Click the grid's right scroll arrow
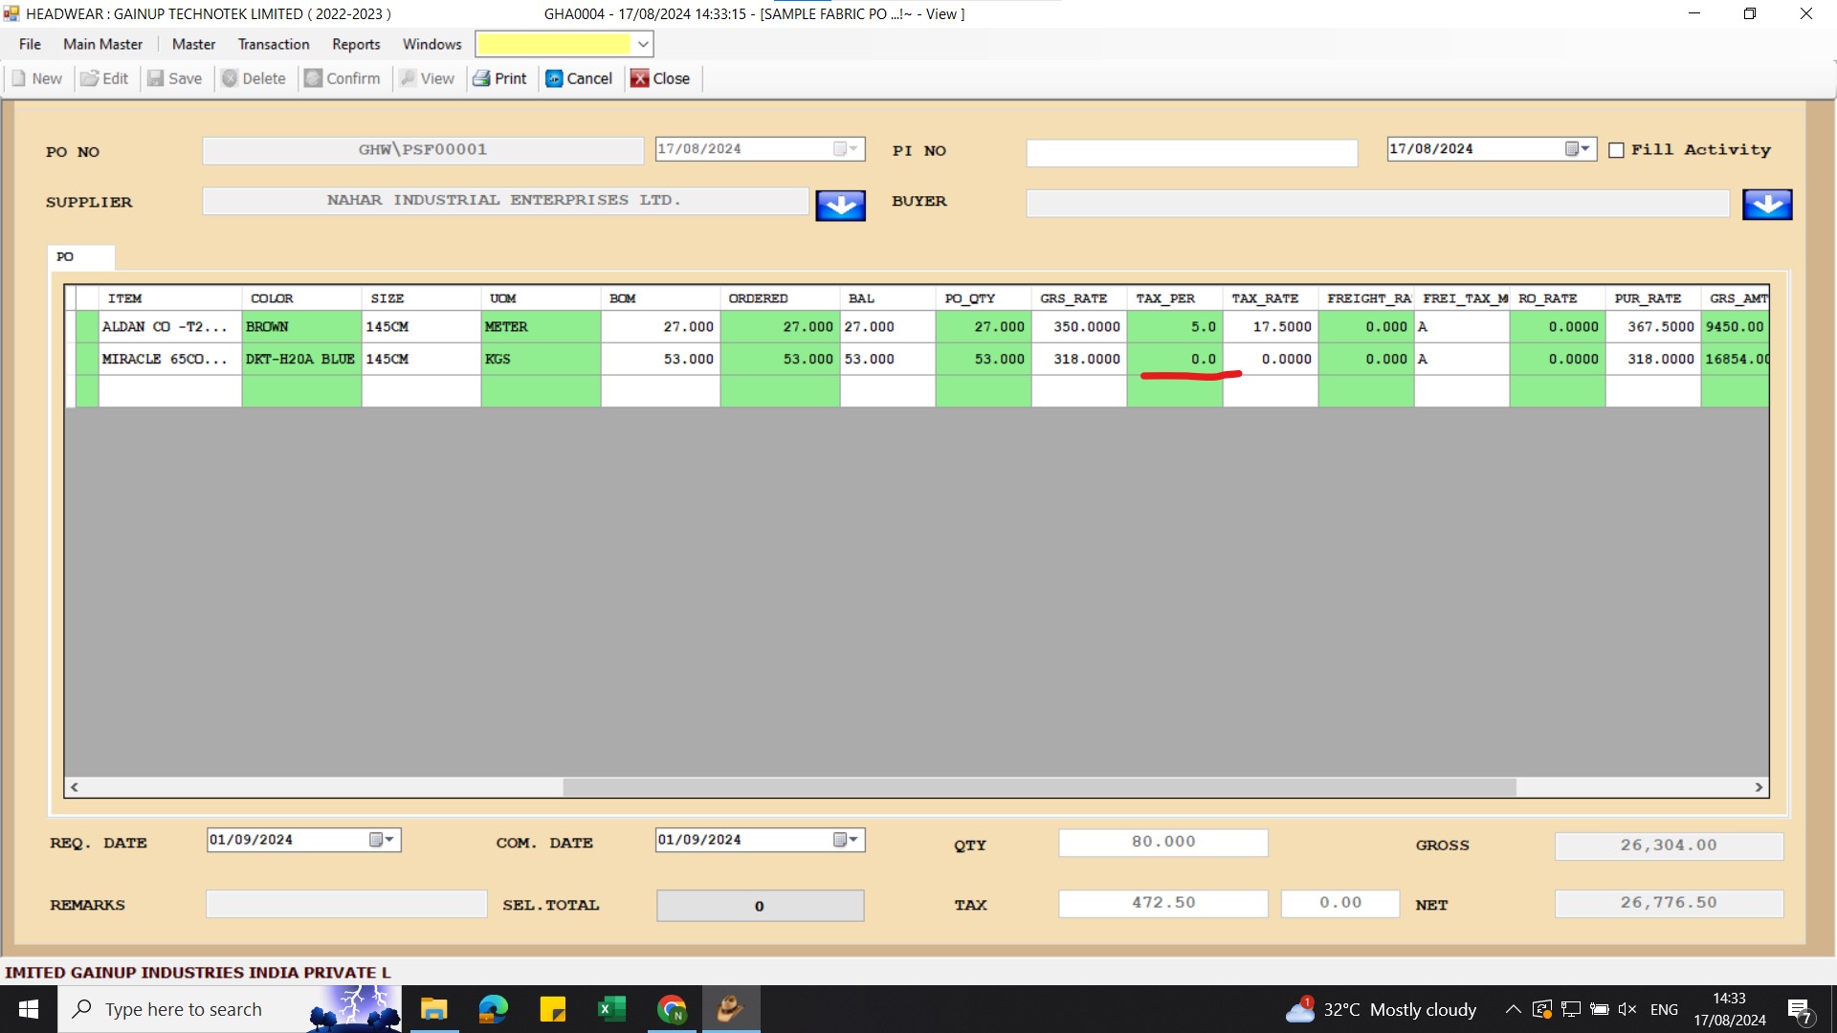Screen dimensions: 1837x1033 [1759, 787]
